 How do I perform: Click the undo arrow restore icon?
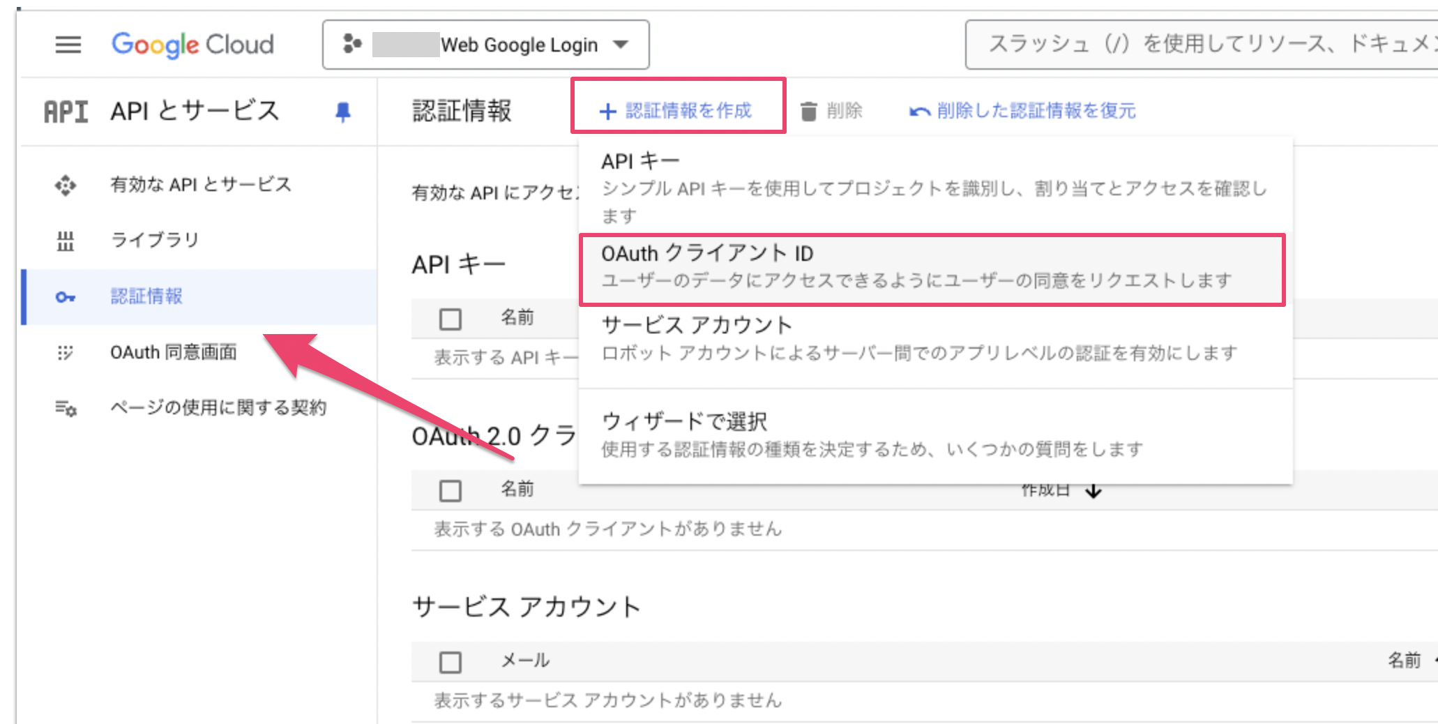click(919, 112)
